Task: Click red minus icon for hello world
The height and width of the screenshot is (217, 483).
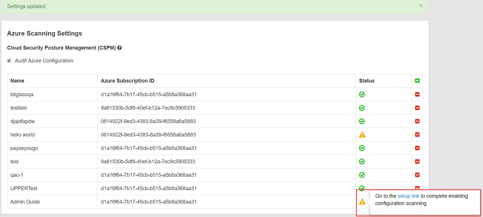Action: pos(417,135)
